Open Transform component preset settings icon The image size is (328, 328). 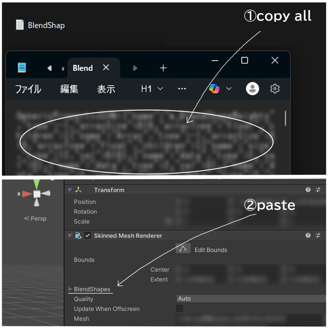(318, 190)
